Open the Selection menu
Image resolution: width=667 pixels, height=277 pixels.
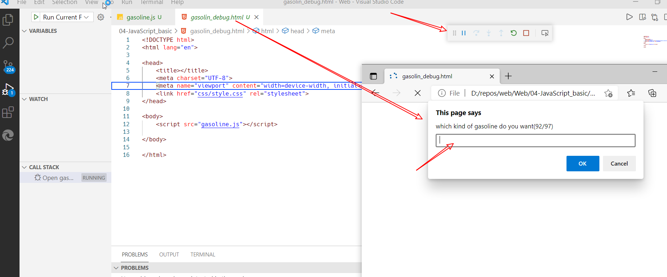[x=65, y=3]
